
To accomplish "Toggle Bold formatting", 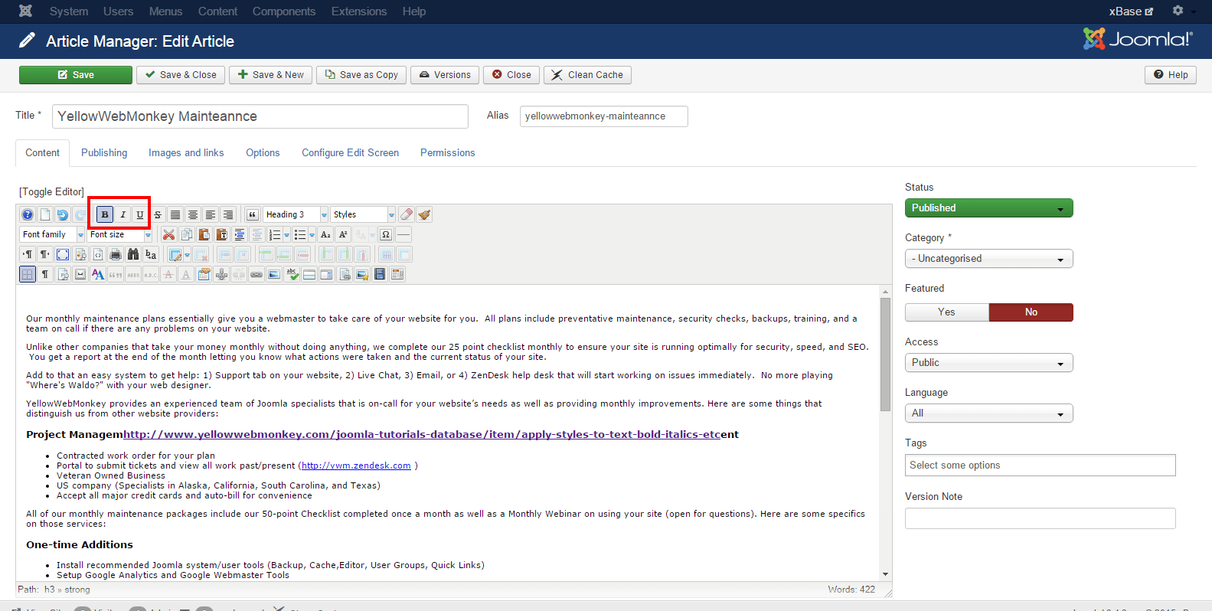I will tap(105, 214).
